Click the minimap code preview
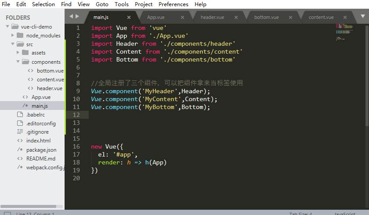Image resolution: width=369 pixels, height=215 pixels. (x=344, y=32)
